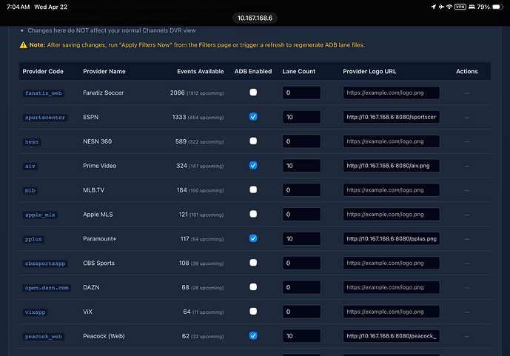Screen dimensions: 510x356
Task: Select the Apple MLS lane count box
Action: (301, 214)
